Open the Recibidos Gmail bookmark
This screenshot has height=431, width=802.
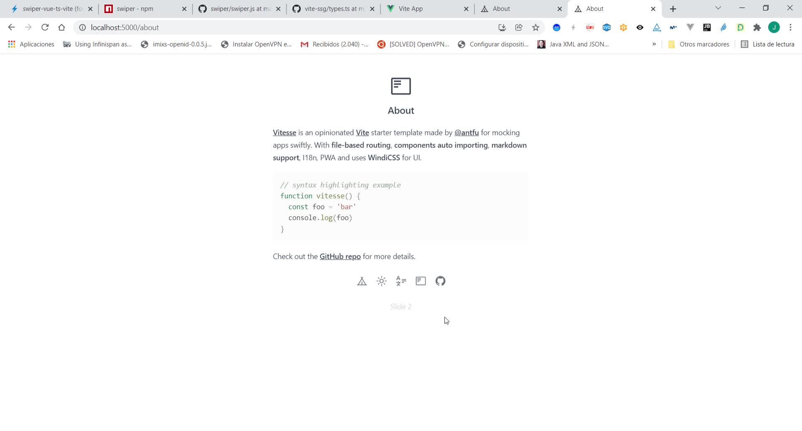(335, 44)
